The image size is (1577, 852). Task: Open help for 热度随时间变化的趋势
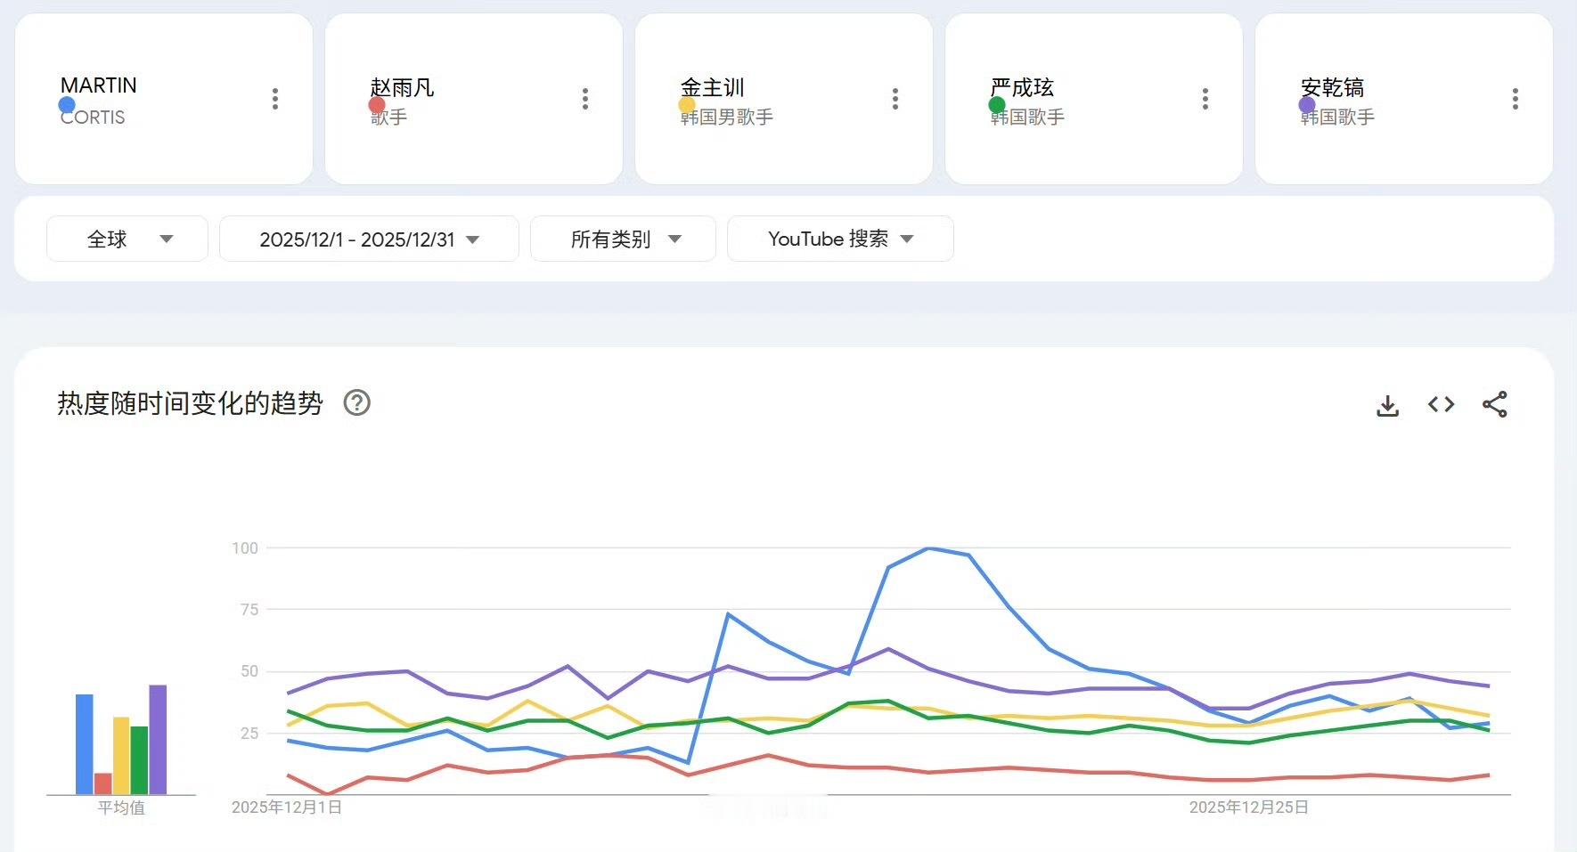[x=357, y=403]
